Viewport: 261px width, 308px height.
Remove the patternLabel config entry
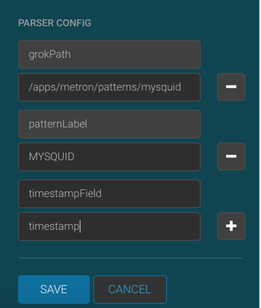[231, 157]
